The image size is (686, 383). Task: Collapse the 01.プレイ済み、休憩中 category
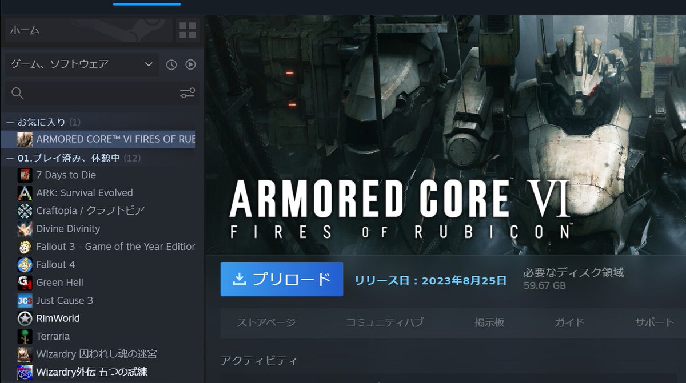pos(9,158)
